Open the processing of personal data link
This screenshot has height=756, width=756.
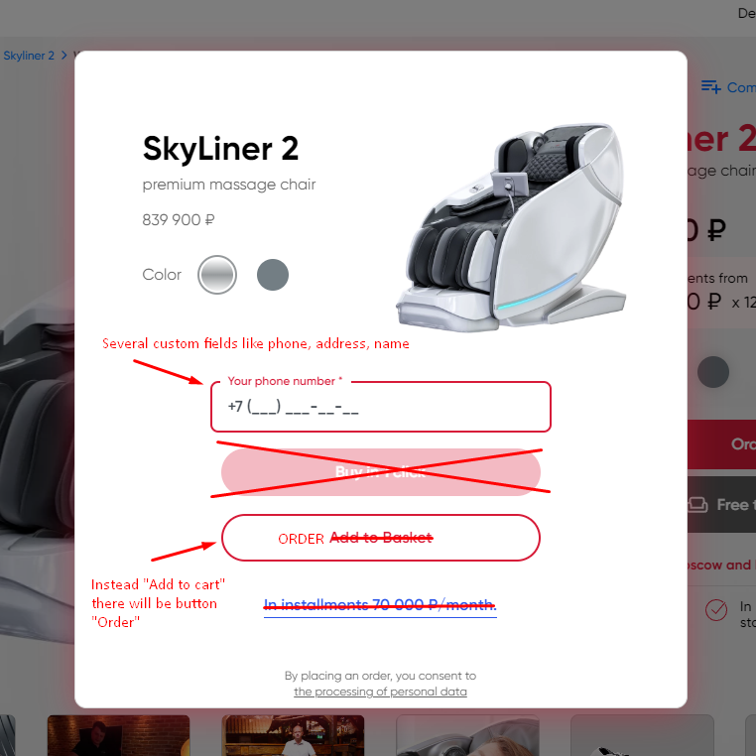coord(380,692)
